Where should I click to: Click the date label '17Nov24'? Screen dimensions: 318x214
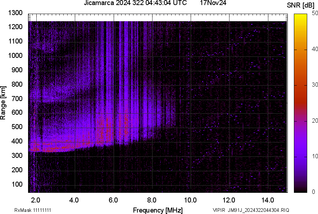pyautogui.click(x=213, y=3)
